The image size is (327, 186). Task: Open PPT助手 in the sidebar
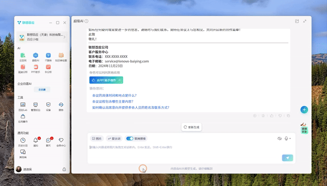(x=36, y=69)
